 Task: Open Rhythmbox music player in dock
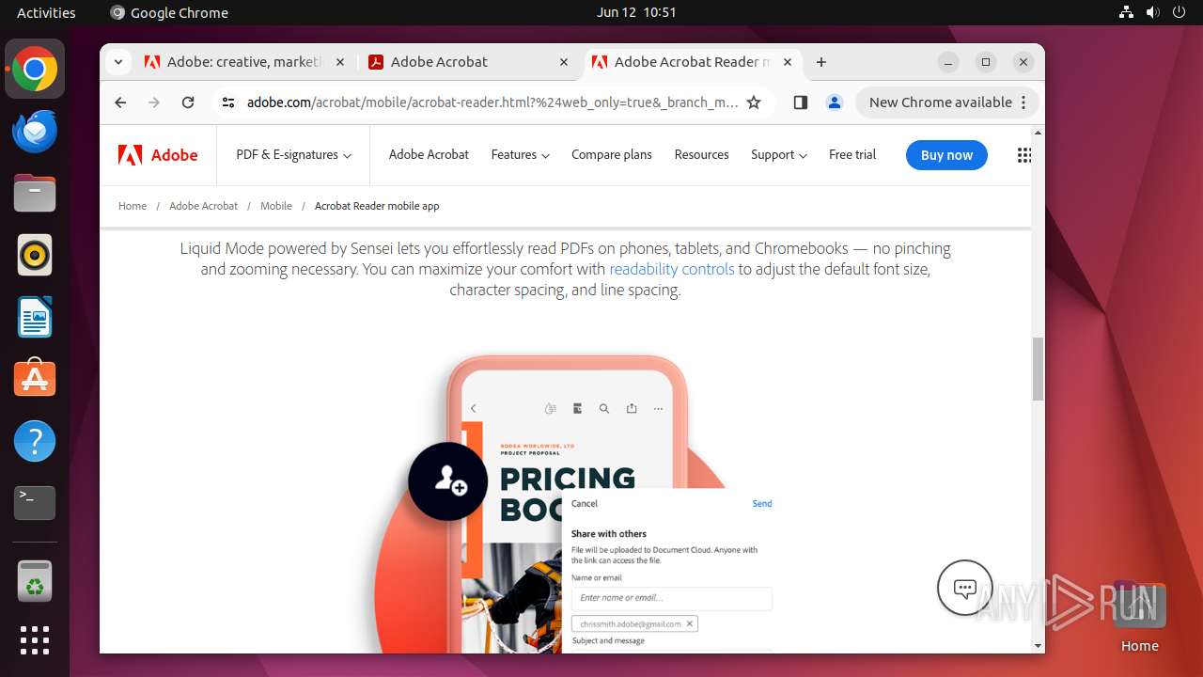(35, 256)
